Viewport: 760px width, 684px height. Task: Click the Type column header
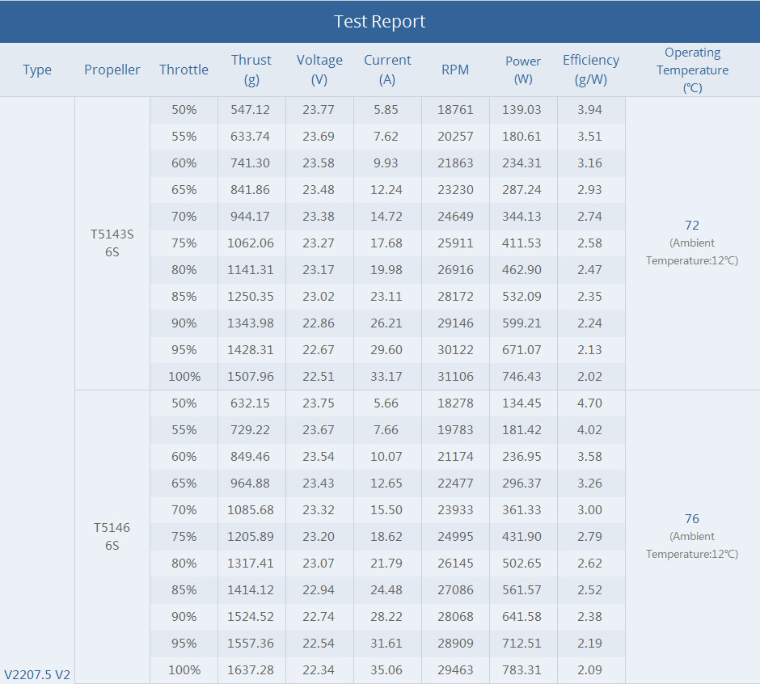click(x=37, y=70)
